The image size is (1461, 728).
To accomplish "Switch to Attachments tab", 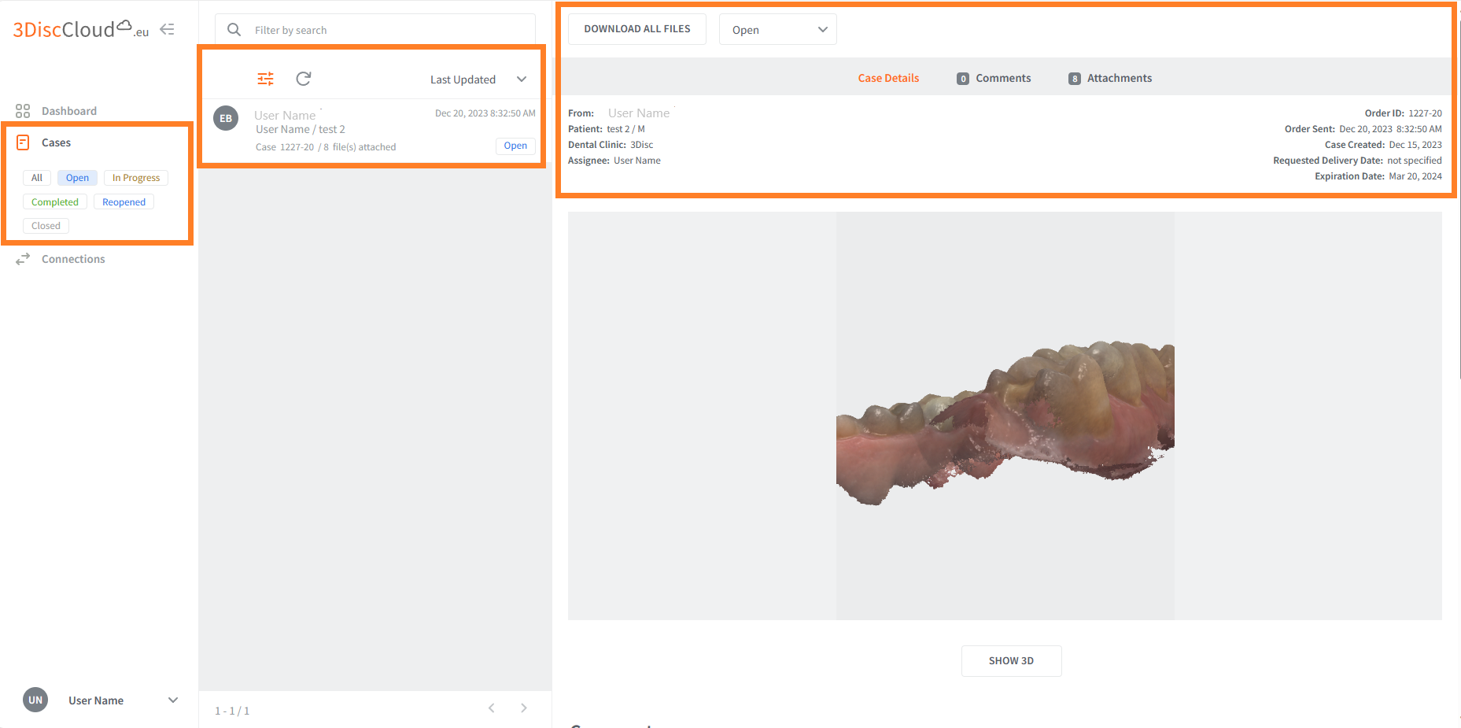I will tap(1110, 78).
